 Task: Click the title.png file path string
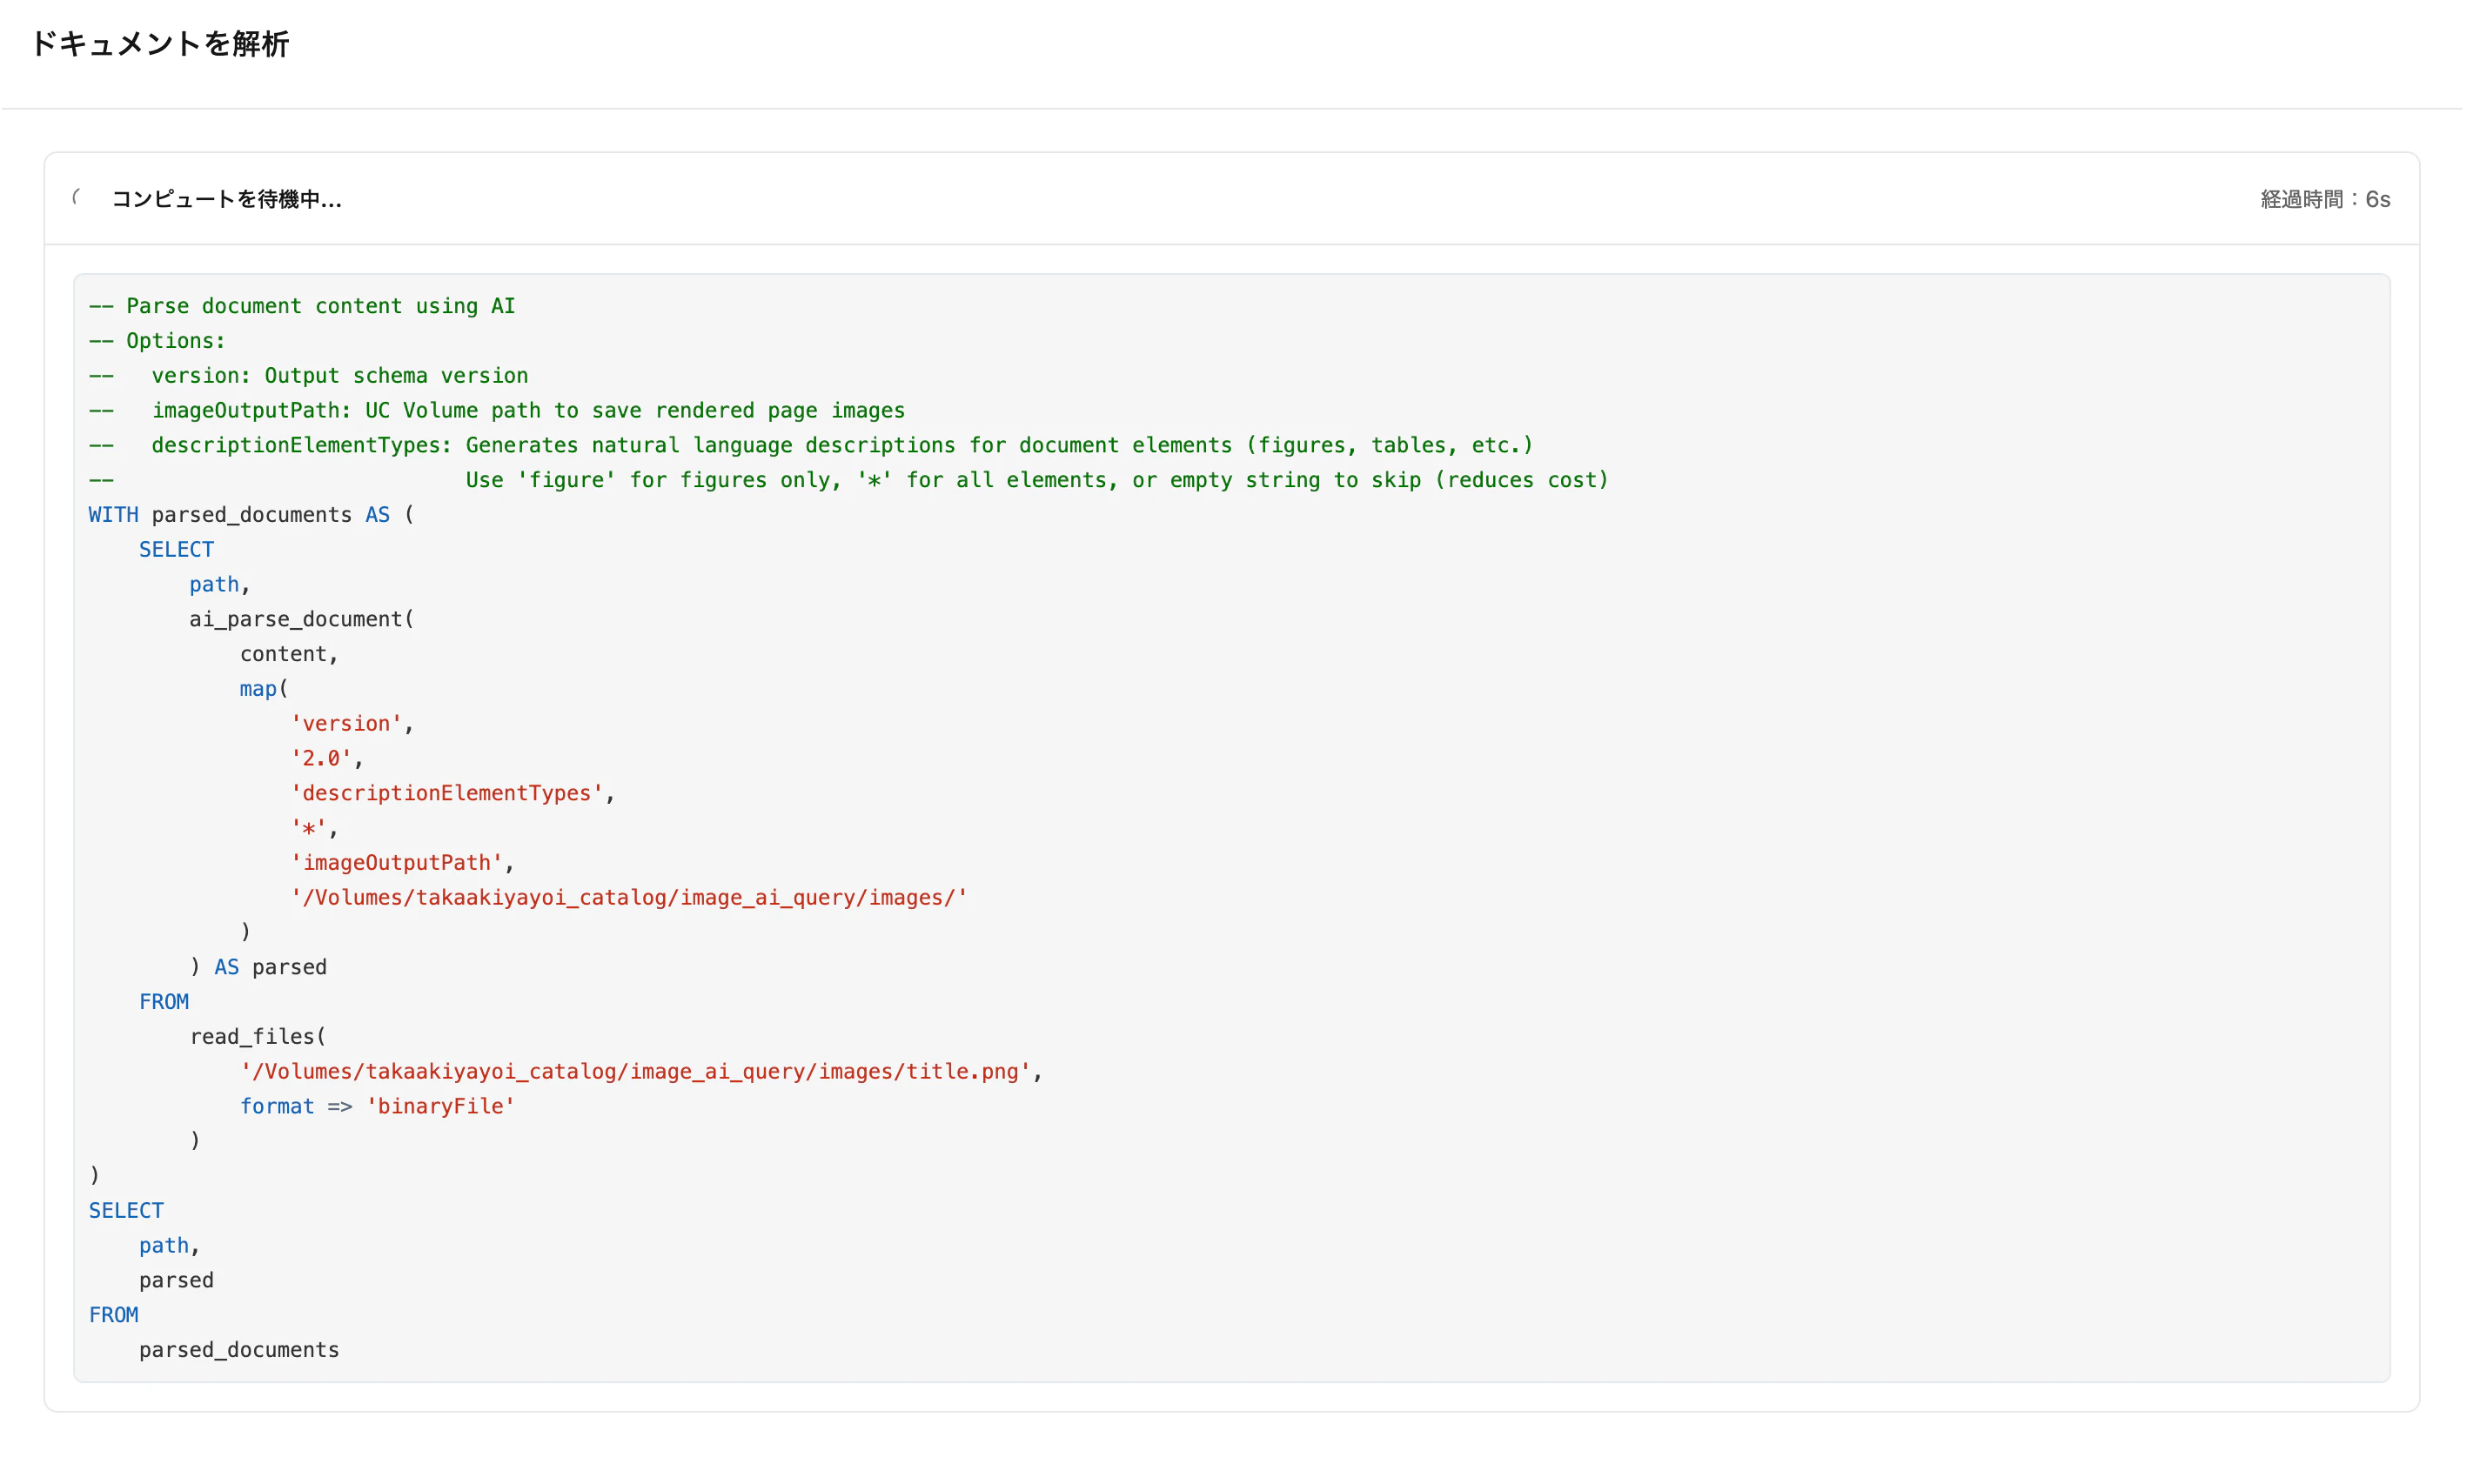635,1072
